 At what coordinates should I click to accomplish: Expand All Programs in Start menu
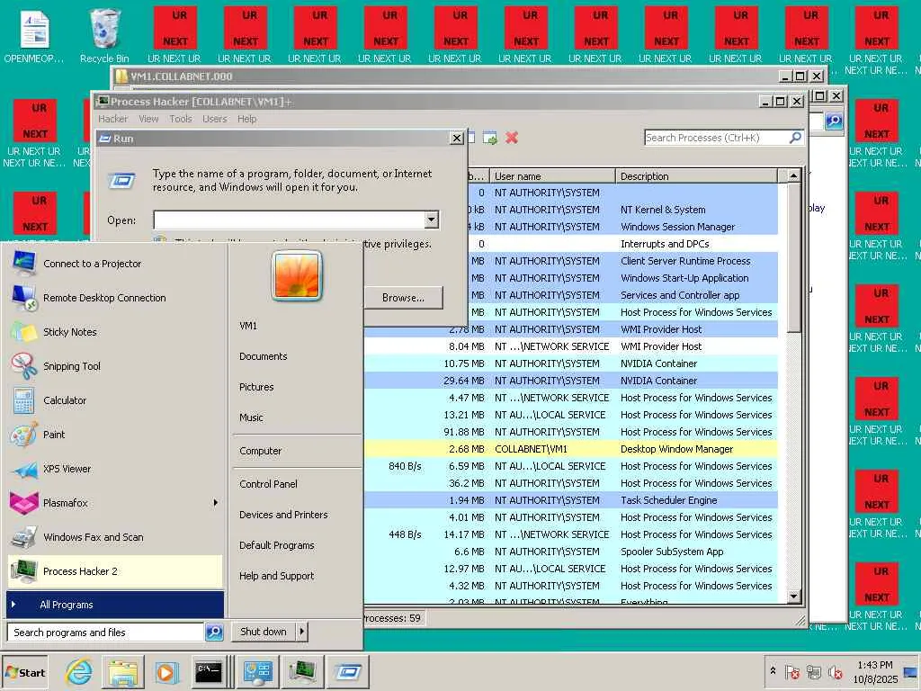(x=115, y=605)
